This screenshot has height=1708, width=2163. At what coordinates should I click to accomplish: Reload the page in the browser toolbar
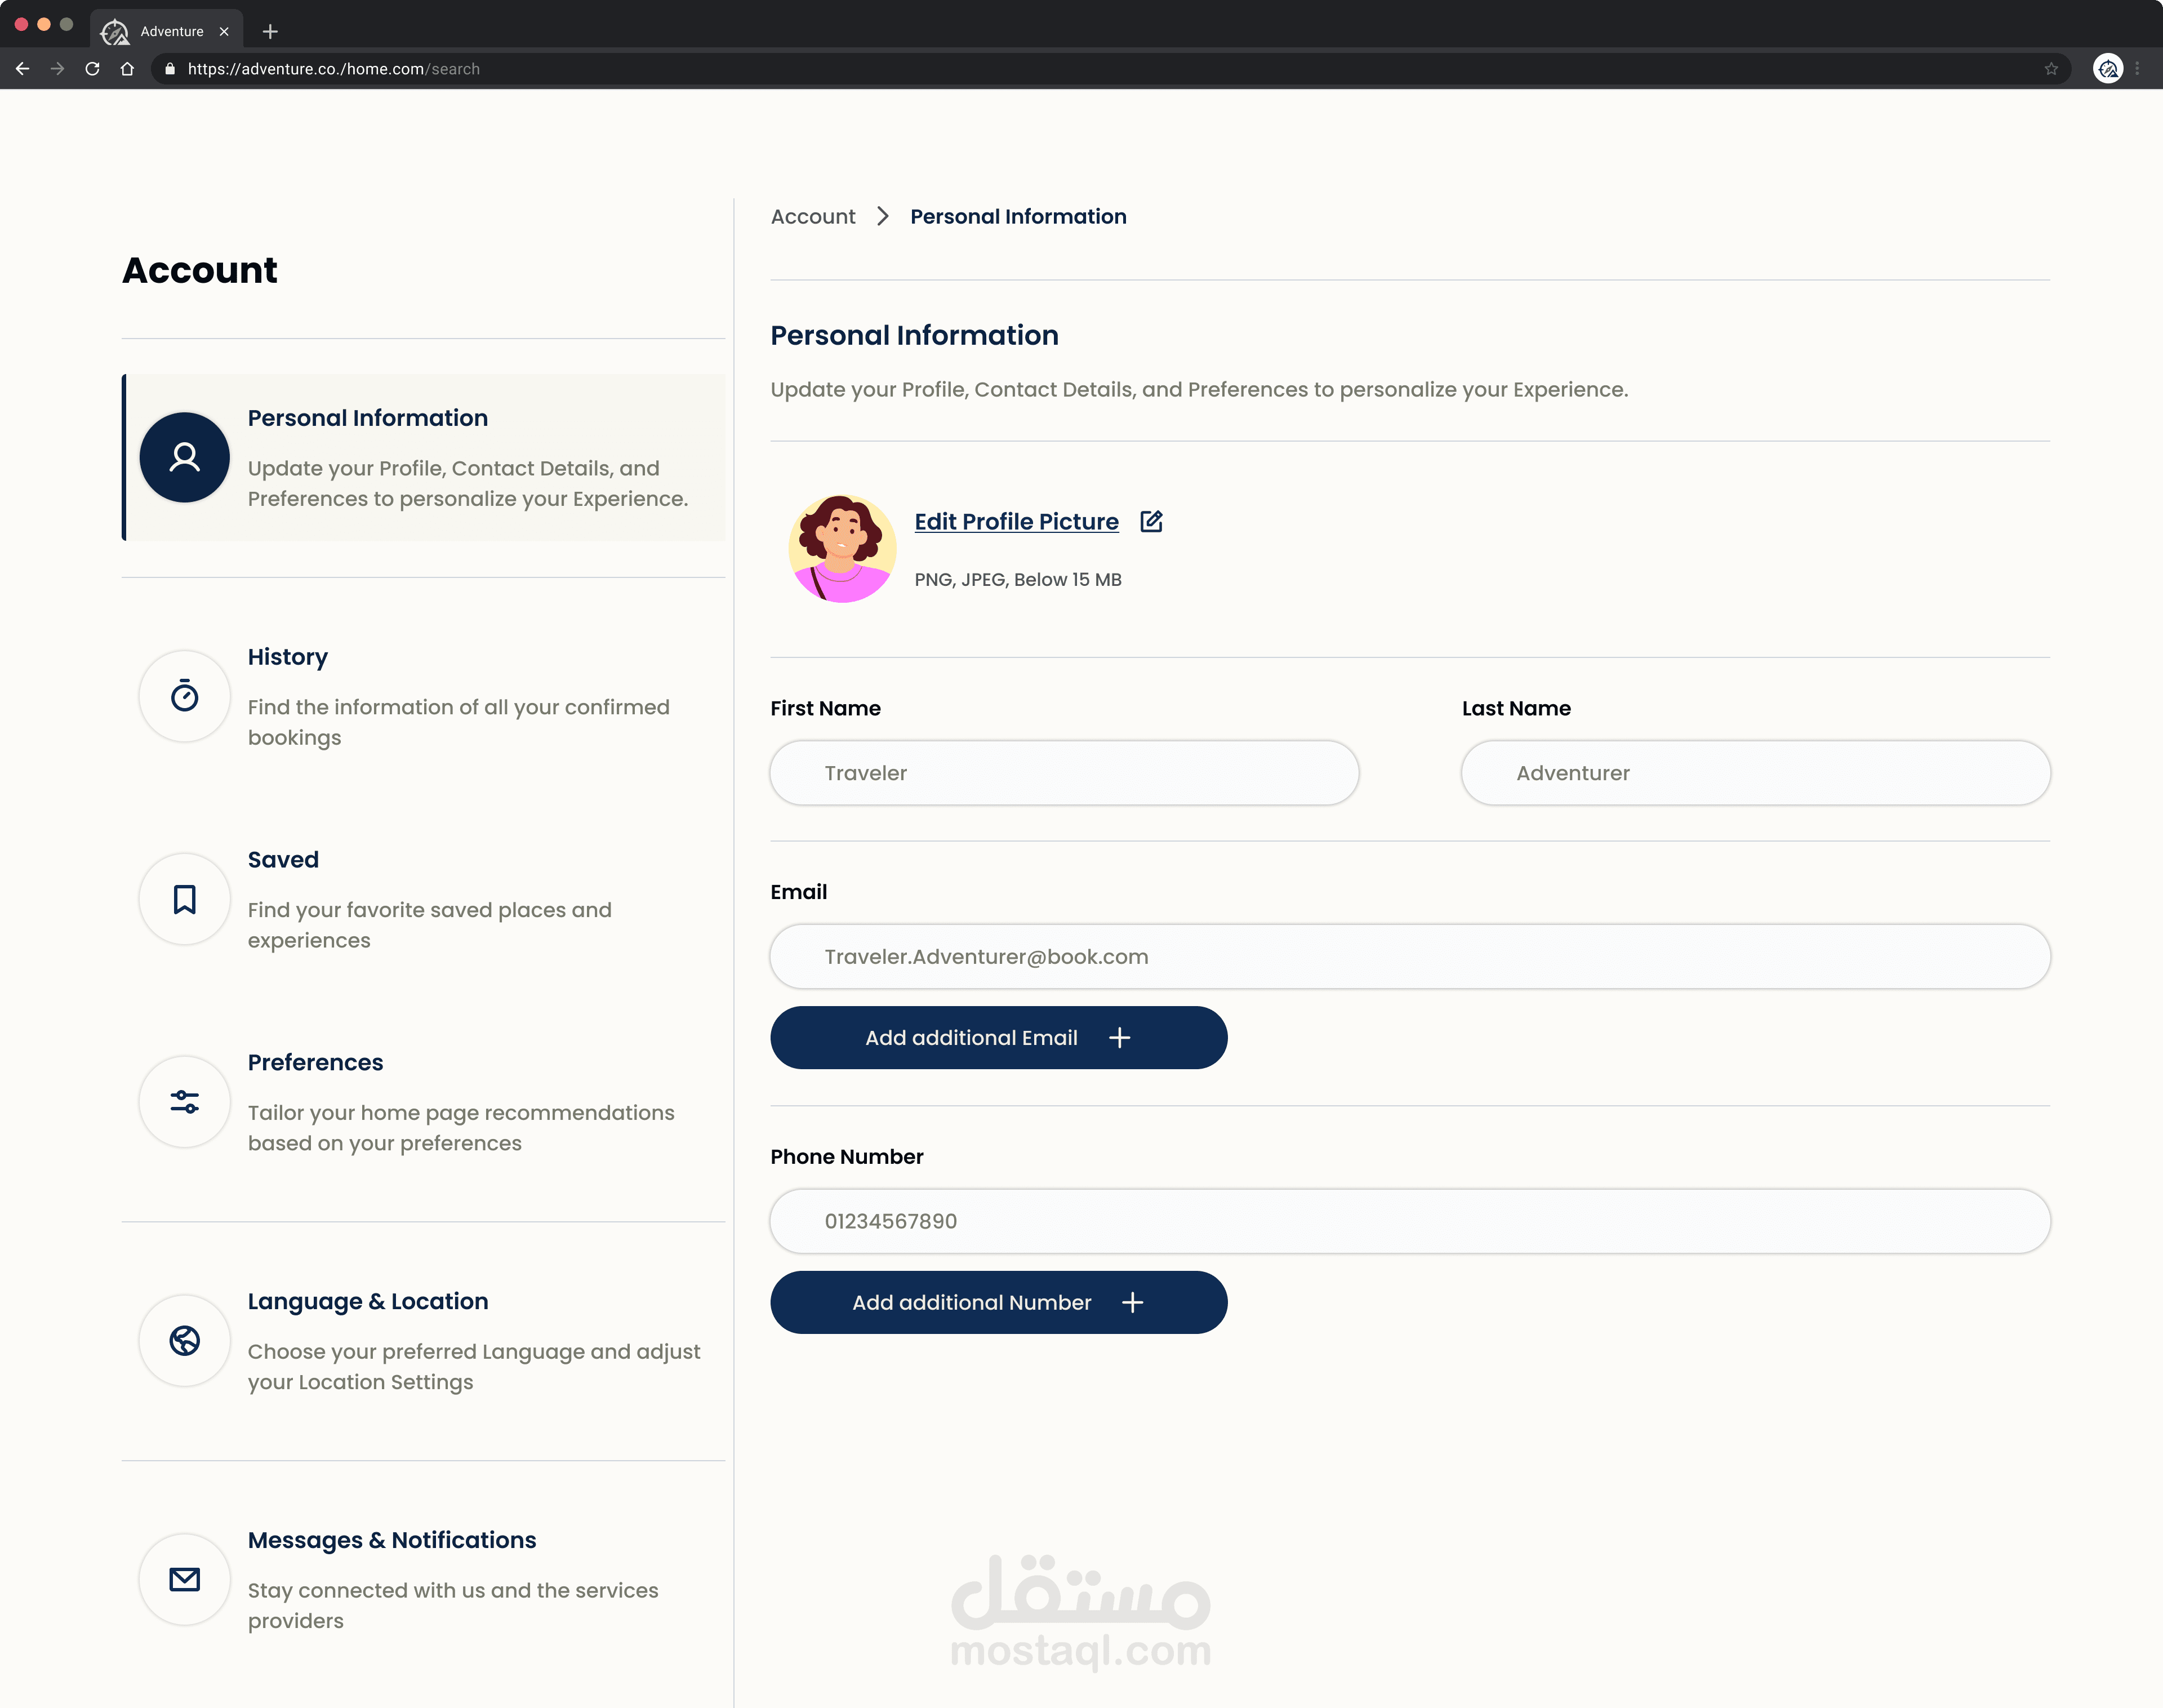click(92, 69)
